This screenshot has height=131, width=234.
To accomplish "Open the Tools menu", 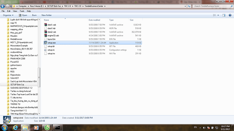I will coord(22,11).
